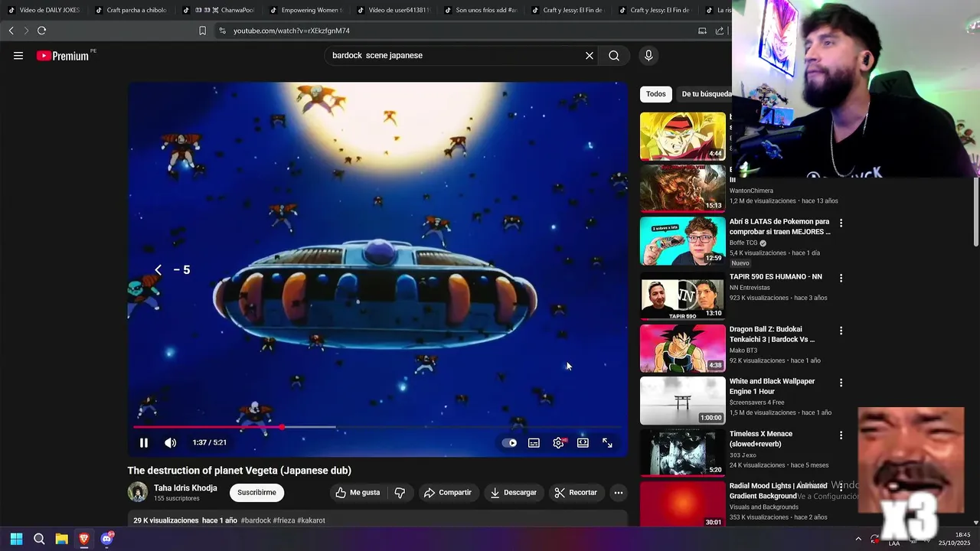Open menu for TAPIR 590 video
Viewport: 980px width, 551px height.
pyautogui.click(x=841, y=279)
